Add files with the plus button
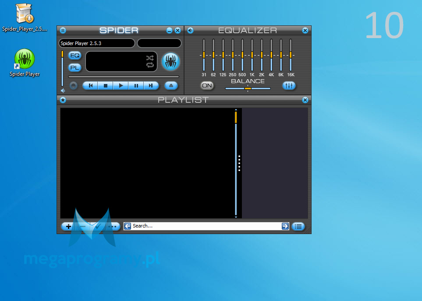 [68, 227]
